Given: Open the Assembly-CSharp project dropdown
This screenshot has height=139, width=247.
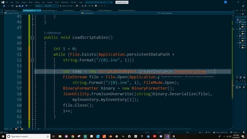Looking at the screenshot, I should (x=42, y=14).
